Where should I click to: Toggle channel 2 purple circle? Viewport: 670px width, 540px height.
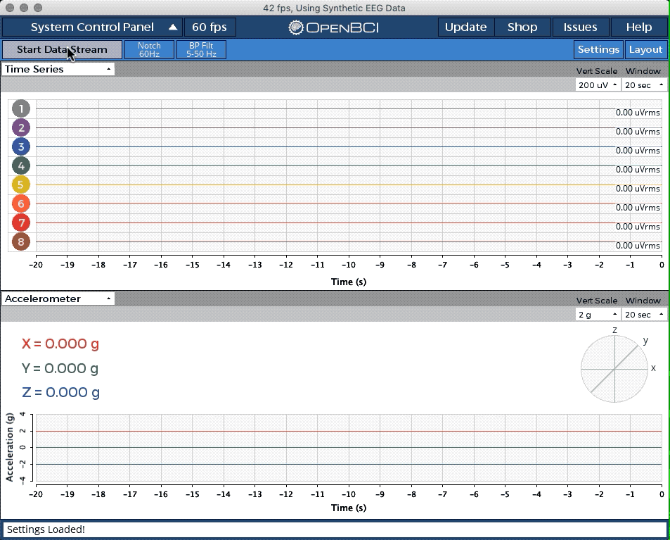click(21, 127)
